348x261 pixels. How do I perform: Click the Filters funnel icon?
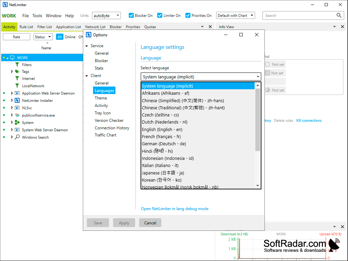[17, 64]
